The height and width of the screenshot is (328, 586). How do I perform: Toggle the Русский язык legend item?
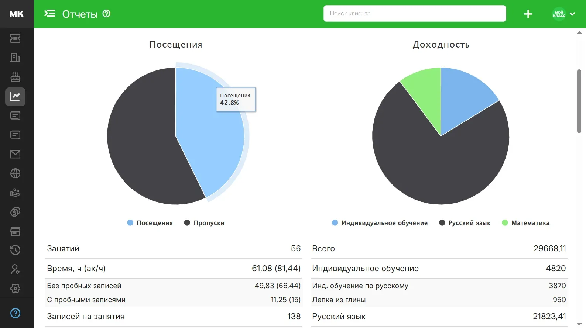[465, 223]
